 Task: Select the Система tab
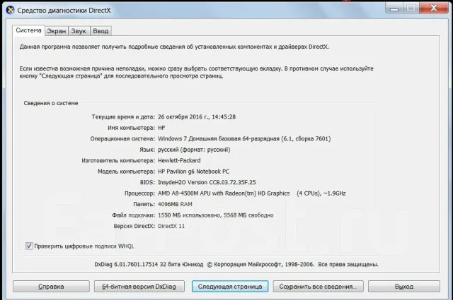click(x=28, y=30)
